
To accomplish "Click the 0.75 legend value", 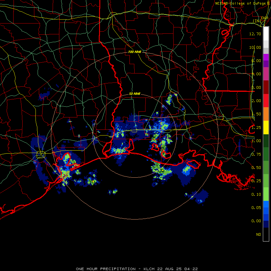I will (256, 154).
